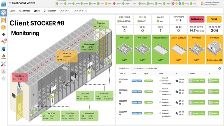Open the hamburger menu beside Dashboard Viewer
The height and width of the screenshot is (126, 224).
coord(10,3)
